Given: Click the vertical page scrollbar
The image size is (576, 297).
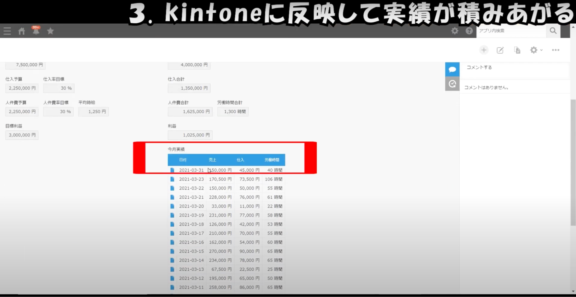Looking at the screenshot, I should 573,161.
